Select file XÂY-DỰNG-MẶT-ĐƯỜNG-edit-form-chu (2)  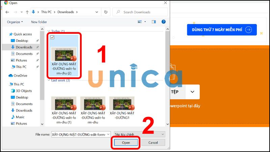[x=64, y=55]
